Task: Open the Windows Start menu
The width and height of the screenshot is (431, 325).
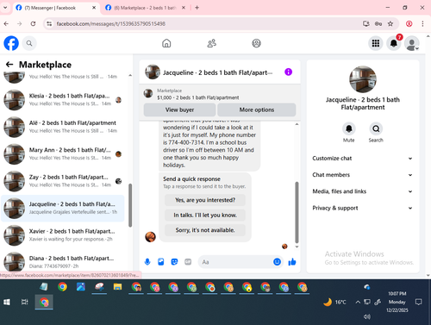Action: pyautogui.click(x=7, y=302)
